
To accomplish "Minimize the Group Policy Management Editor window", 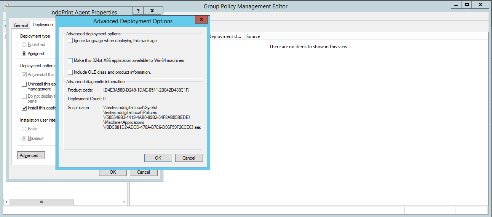I will pyautogui.click(x=456, y=5).
